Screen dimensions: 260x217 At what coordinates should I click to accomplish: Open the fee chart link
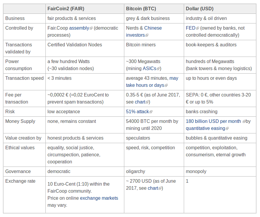click(x=140, y=102)
